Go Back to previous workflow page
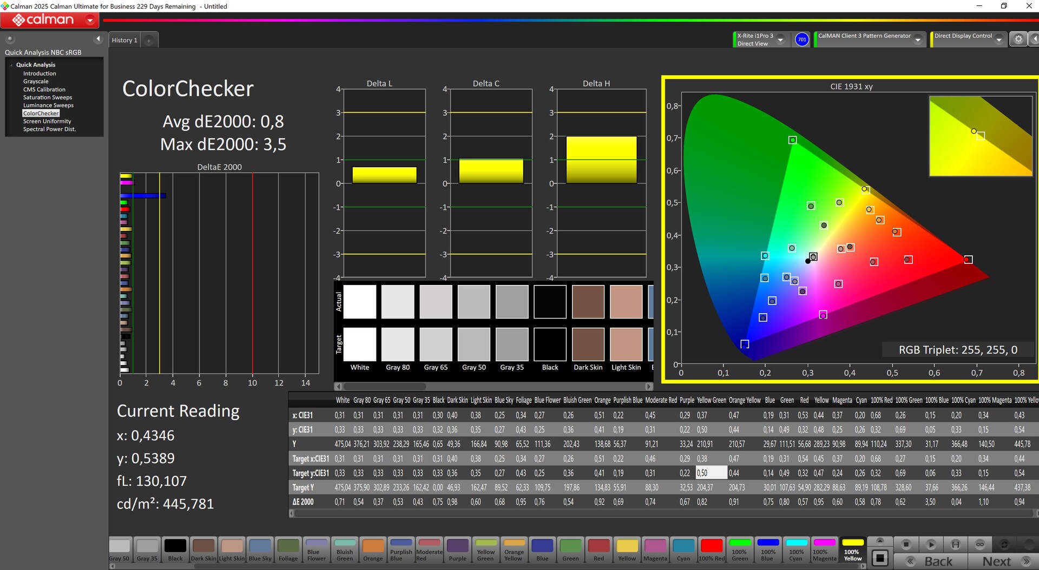Image resolution: width=1039 pixels, height=570 pixels. pyautogui.click(x=931, y=561)
